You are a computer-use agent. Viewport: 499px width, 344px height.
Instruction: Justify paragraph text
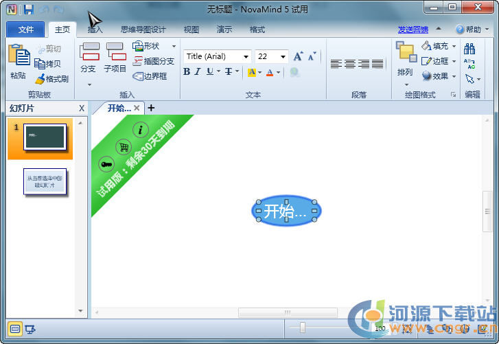[x=378, y=64]
